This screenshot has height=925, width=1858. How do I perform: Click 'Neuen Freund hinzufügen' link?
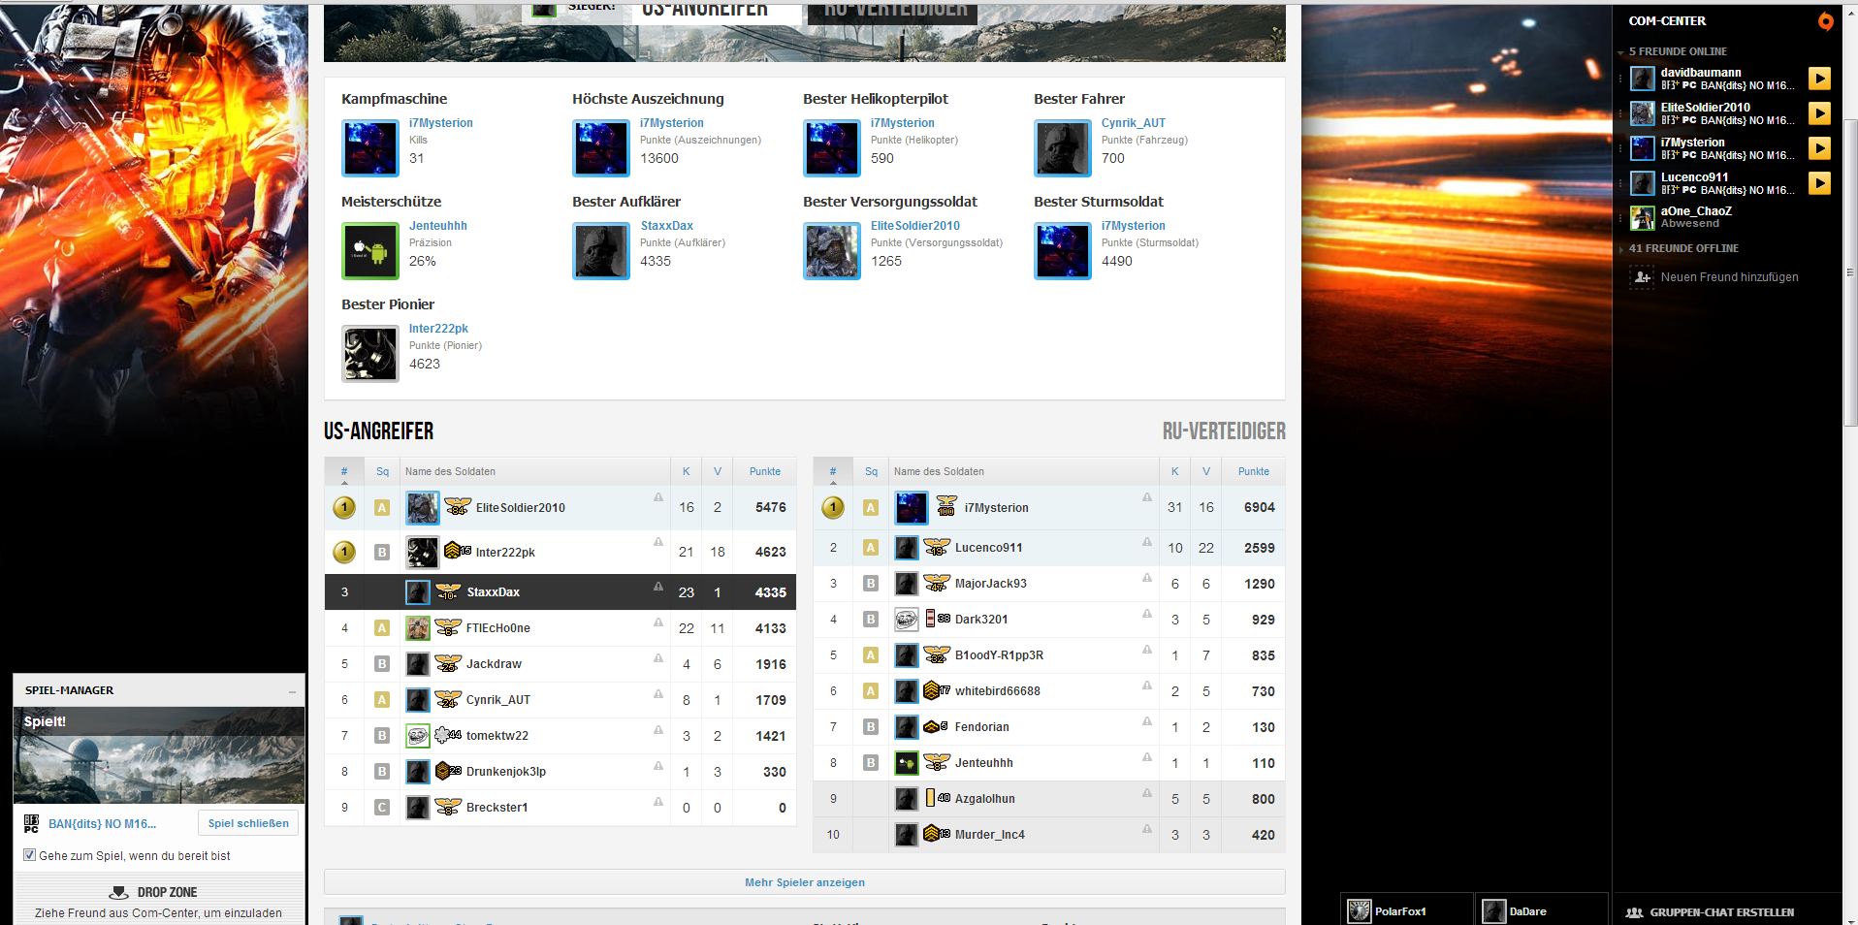(1729, 277)
